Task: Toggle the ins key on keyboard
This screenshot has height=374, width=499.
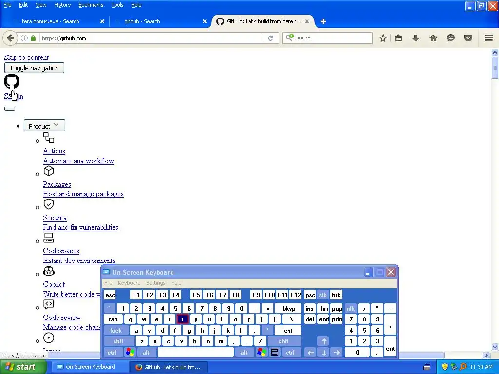Action: pos(309,308)
